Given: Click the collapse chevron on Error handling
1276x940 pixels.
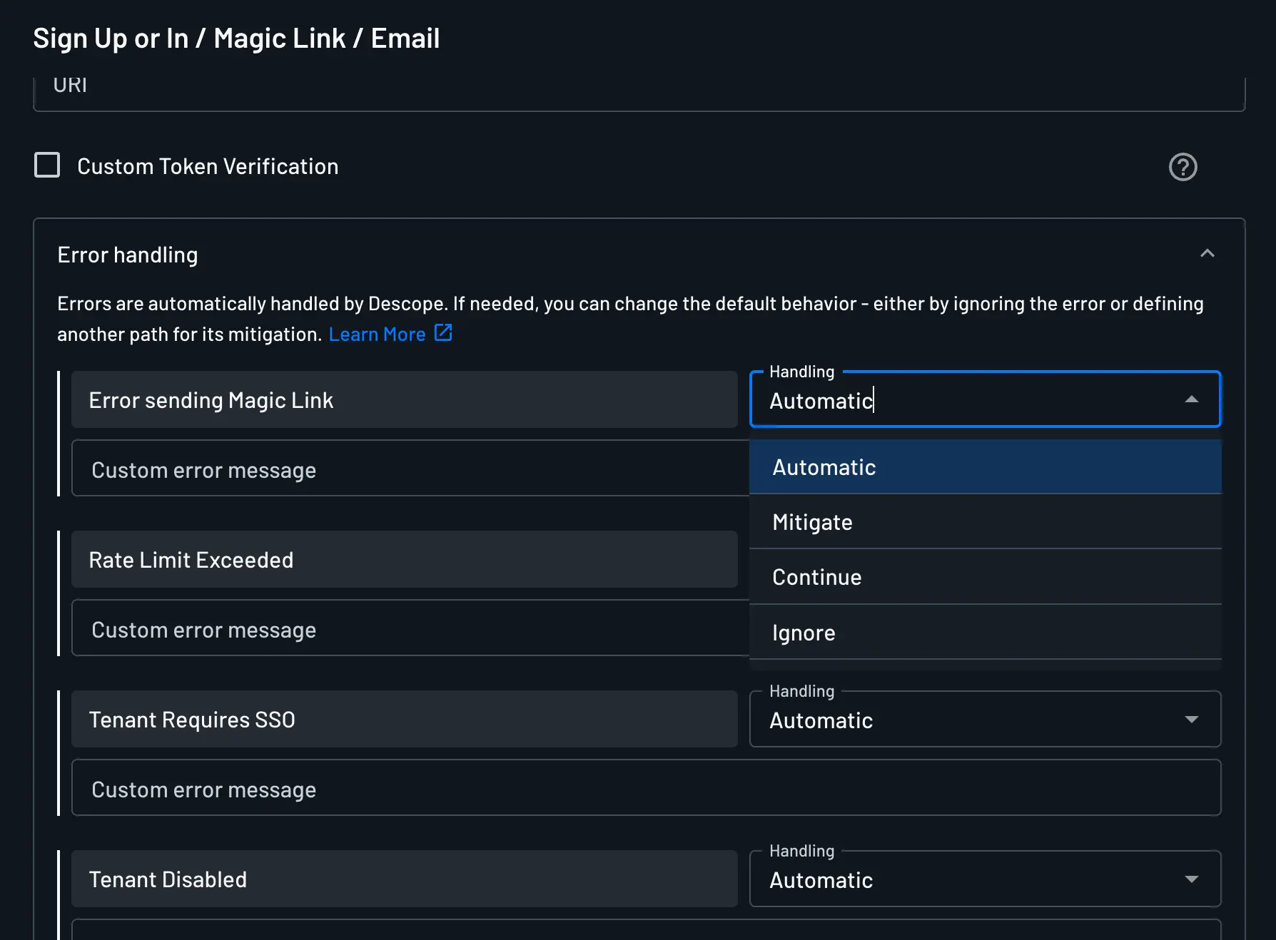Looking at the screenshot, I should click(x=1208, y=253).
